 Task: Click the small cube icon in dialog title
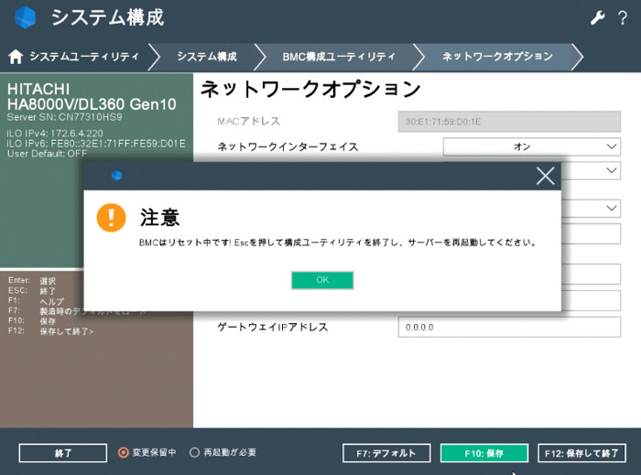[x=116, y=176]
